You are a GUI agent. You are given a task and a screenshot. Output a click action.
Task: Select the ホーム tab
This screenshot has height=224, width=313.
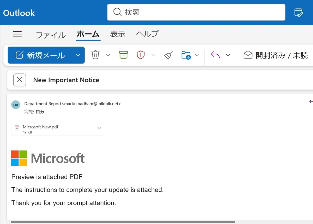pos(88,34)
